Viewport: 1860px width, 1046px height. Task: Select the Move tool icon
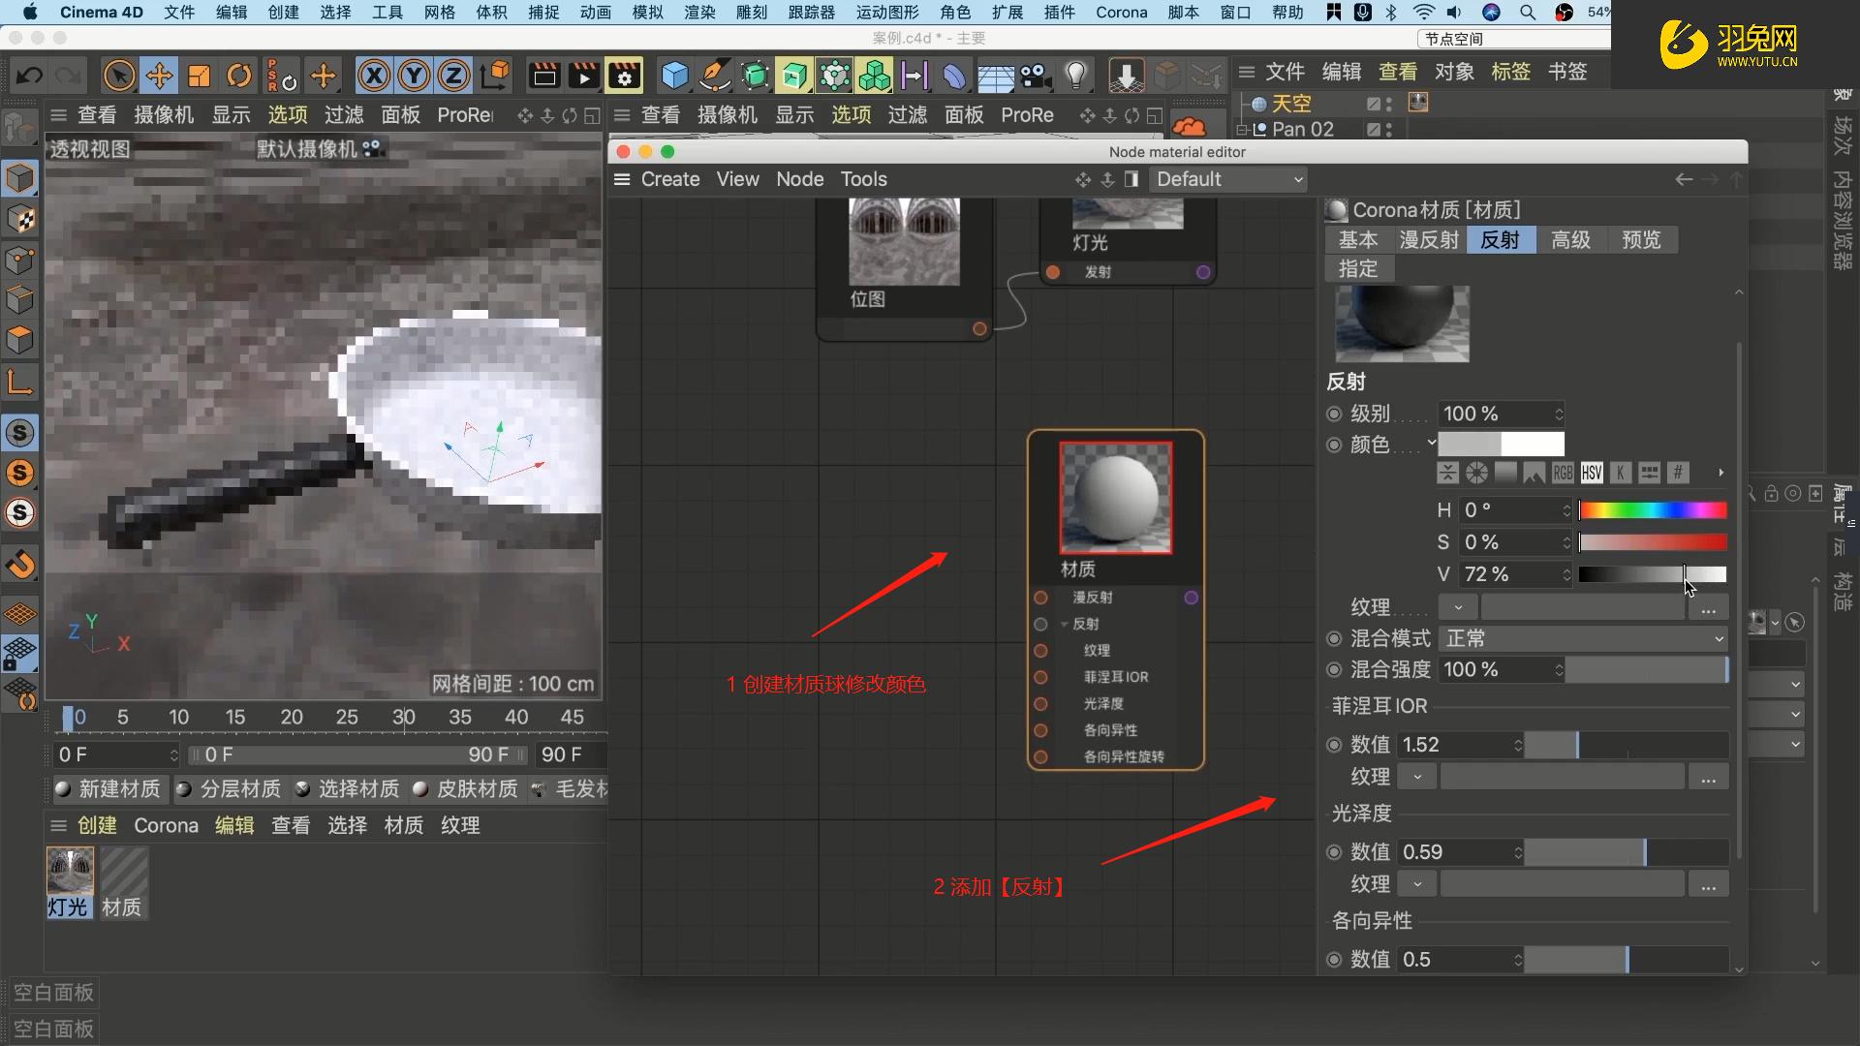[x=159, y=76]
